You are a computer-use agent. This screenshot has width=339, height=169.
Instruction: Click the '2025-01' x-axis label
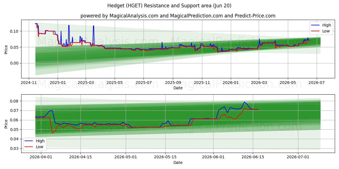58,83
